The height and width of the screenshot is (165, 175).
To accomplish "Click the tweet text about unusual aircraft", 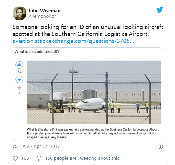I will [88, 31].
